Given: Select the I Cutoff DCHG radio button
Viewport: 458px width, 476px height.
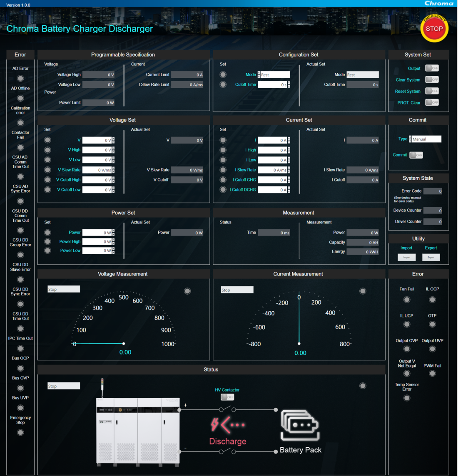Looking at the screenshot, I should [x=223, y=189].
